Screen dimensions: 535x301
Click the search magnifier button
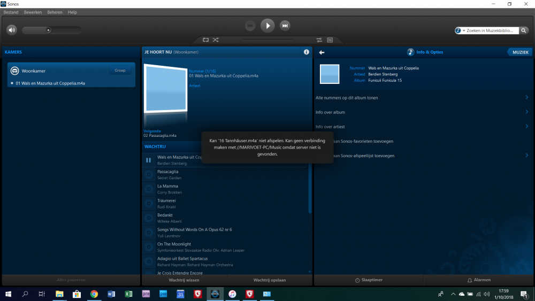click(524, 30)
